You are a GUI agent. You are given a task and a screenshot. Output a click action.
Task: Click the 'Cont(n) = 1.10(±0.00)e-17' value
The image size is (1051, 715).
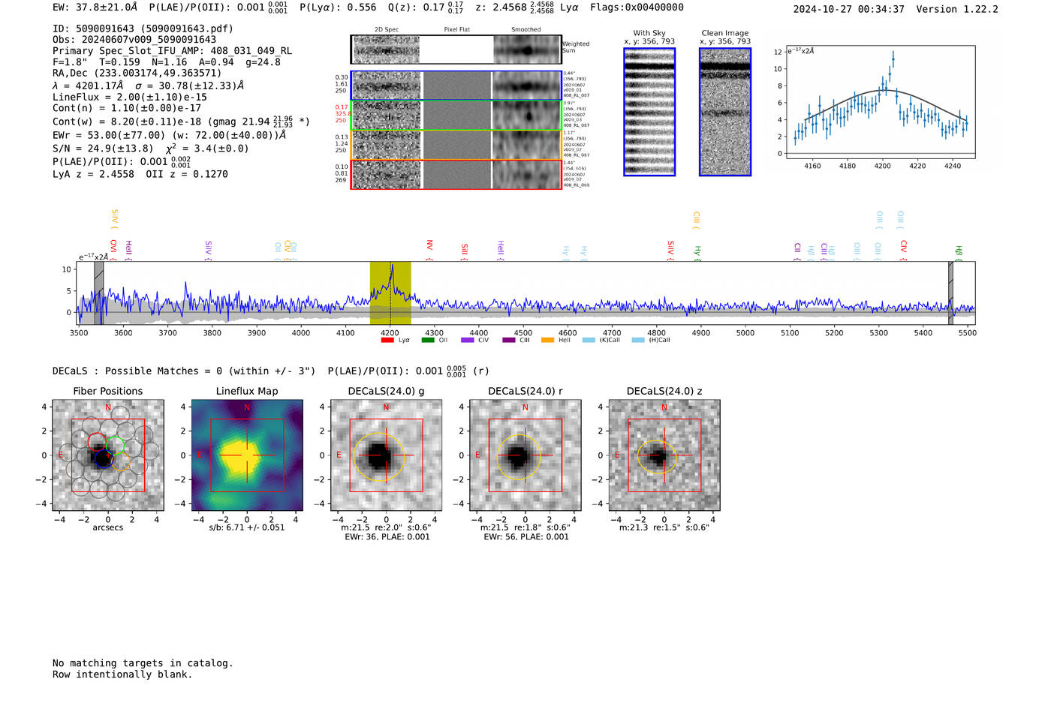(x=127, y=108)
